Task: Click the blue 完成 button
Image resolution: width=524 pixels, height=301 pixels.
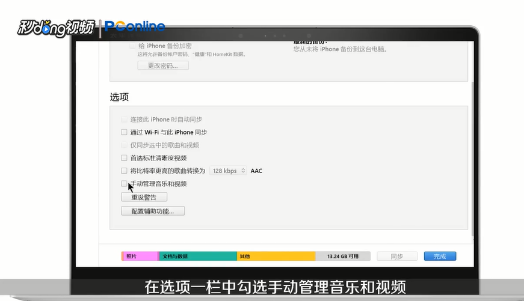Action: (x=440, y=257)
